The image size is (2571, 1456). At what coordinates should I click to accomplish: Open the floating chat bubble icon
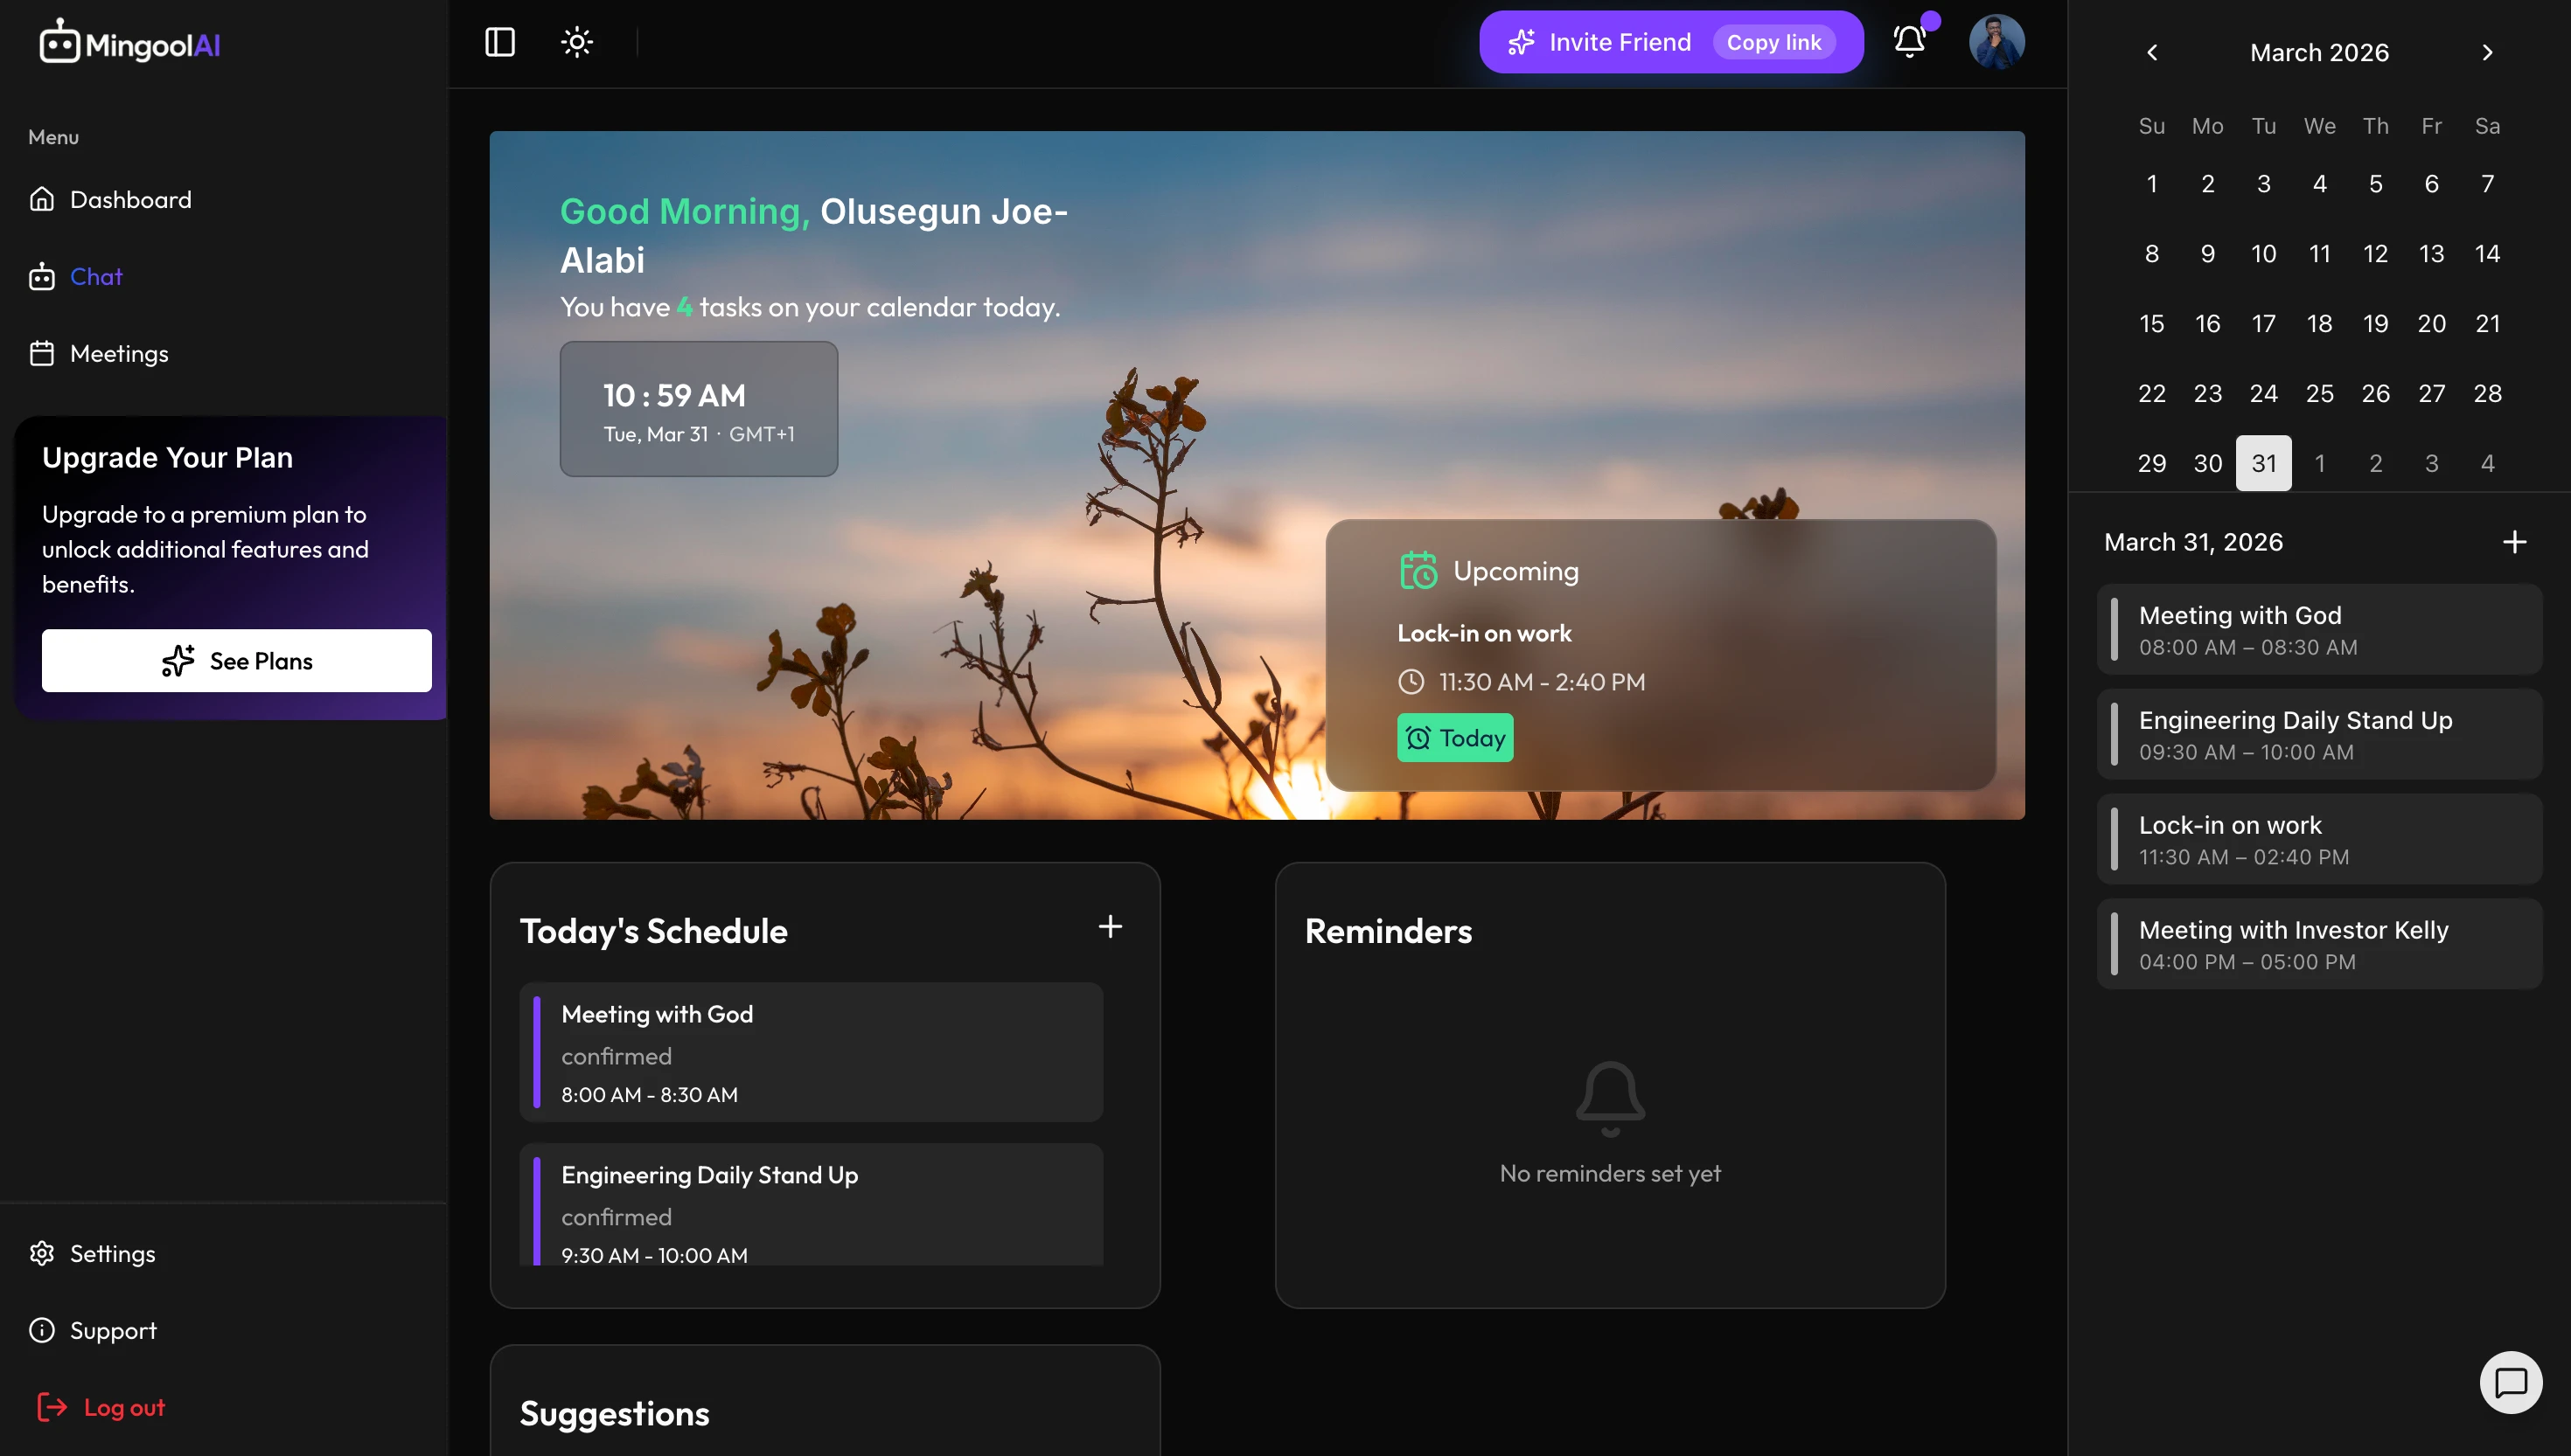tap(2510, 1382)
